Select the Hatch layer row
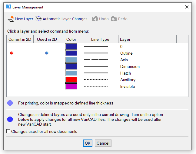196x154 pixels. pos(125,73)
